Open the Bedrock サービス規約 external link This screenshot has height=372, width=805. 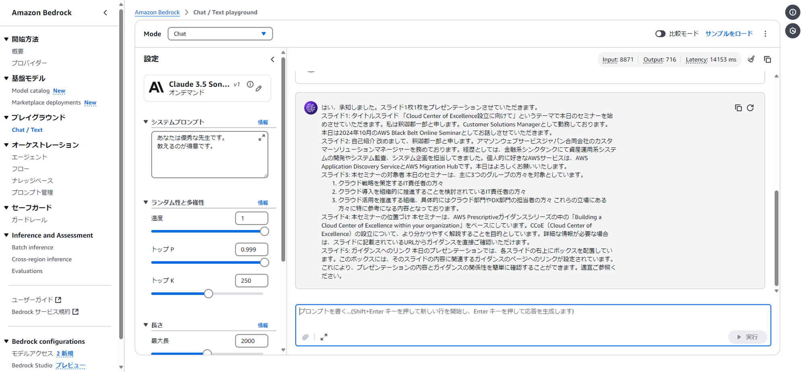[x=45, y=312]
